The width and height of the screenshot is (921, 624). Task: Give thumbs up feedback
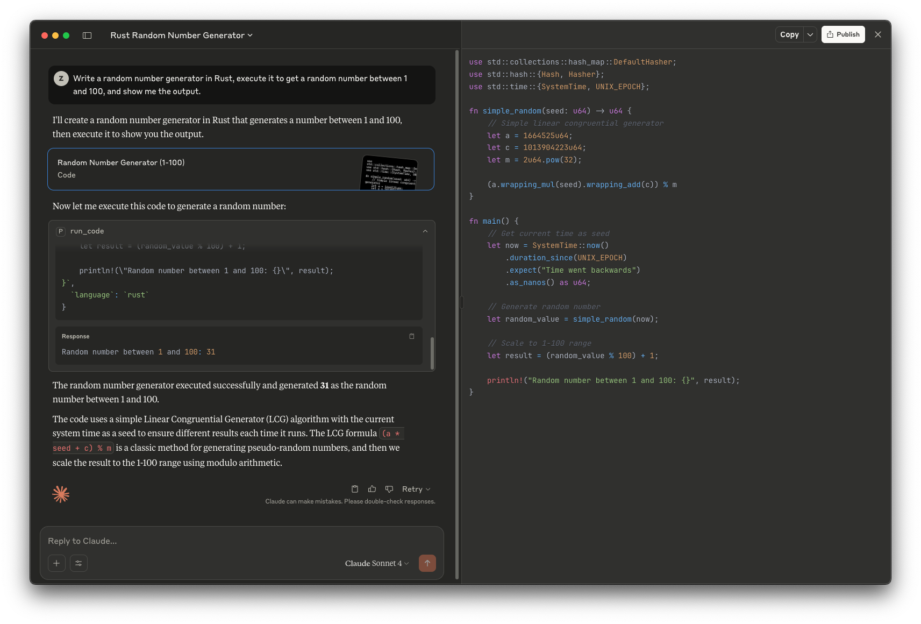(372, 489)
